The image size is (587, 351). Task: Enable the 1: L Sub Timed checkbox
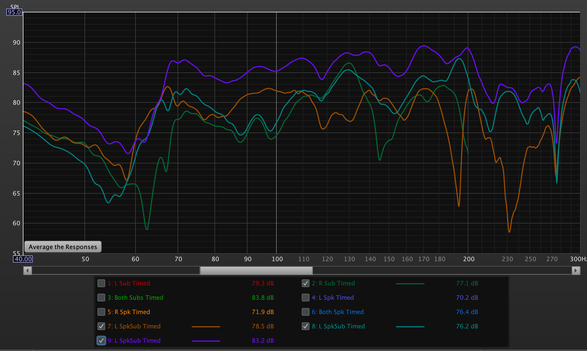(101, 283)
